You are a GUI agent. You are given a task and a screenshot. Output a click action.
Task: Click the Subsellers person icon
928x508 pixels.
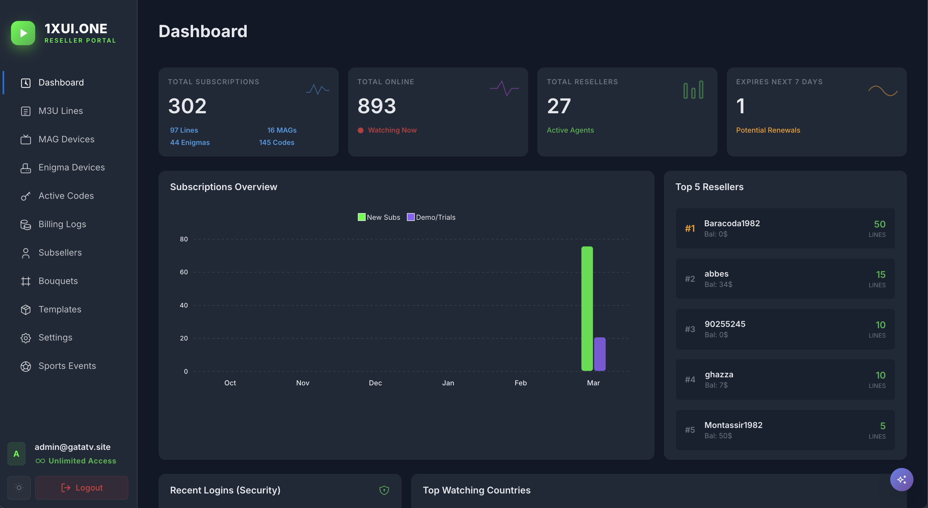25,253
